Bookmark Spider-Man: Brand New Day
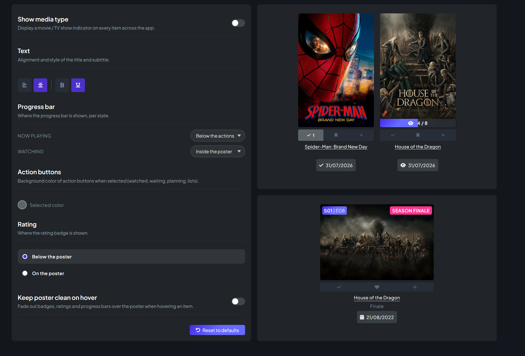The width and height of the screenshot is (525, 356). coord(336,135)
